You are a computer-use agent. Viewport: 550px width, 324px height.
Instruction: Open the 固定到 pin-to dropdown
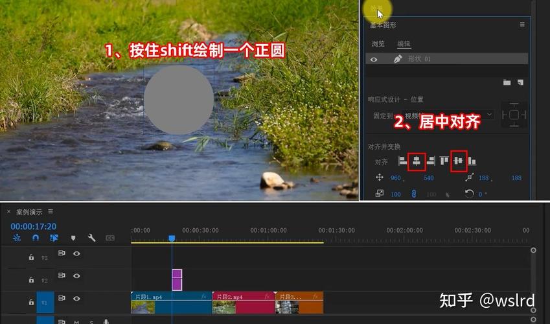(x=448, y=115)
